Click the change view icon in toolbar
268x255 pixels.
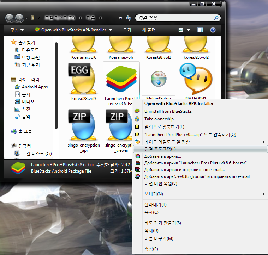point(181,30)
